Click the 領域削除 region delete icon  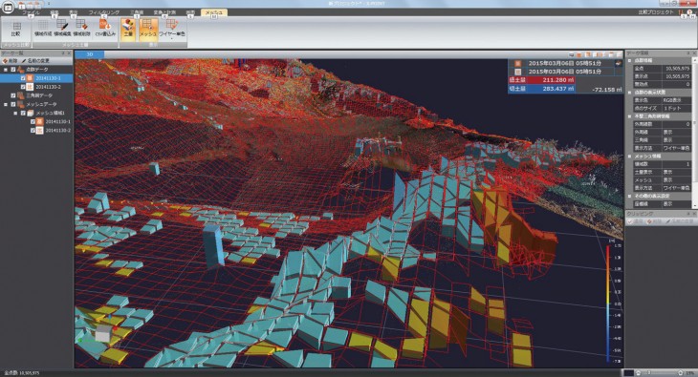pos(81,29)
